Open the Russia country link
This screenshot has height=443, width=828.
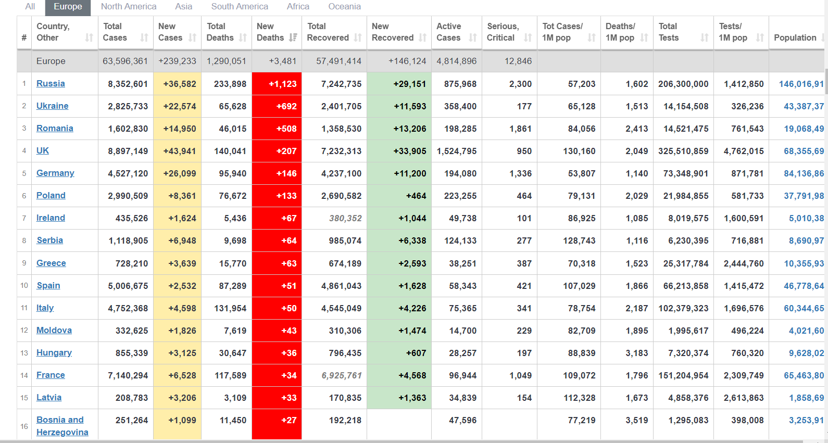(x=51, y=83)
